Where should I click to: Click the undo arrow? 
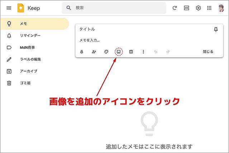point(156,52)
